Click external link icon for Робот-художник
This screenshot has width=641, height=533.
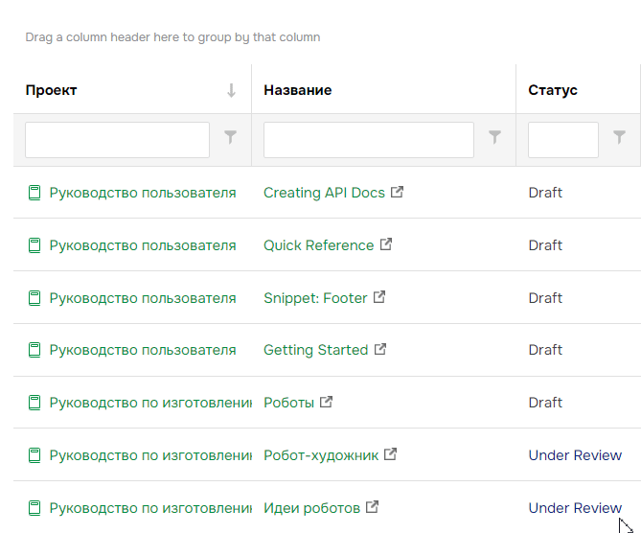coord(390,454)
